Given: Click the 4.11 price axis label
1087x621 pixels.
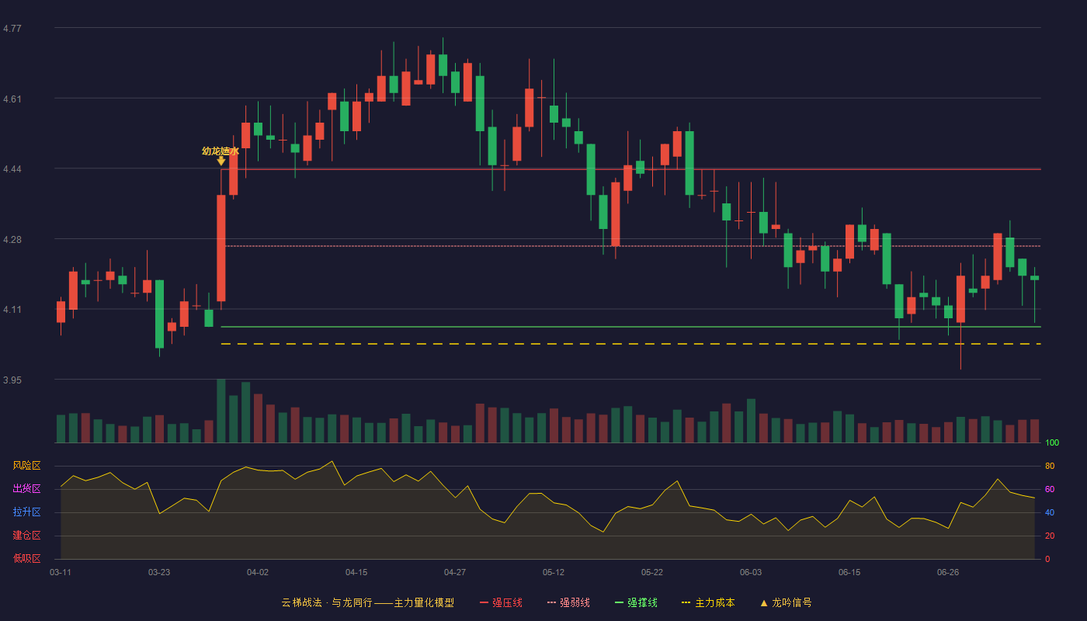Looking at the screenshot, I should (12, 310).
